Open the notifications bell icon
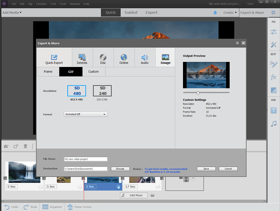Screen dimensions: 280x211 click(215, 13)
